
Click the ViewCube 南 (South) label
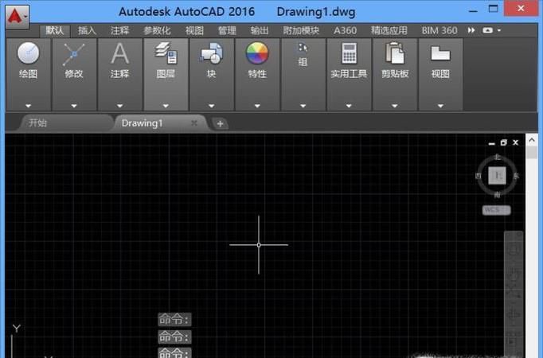pyautogui.click(x=498, y=195)
